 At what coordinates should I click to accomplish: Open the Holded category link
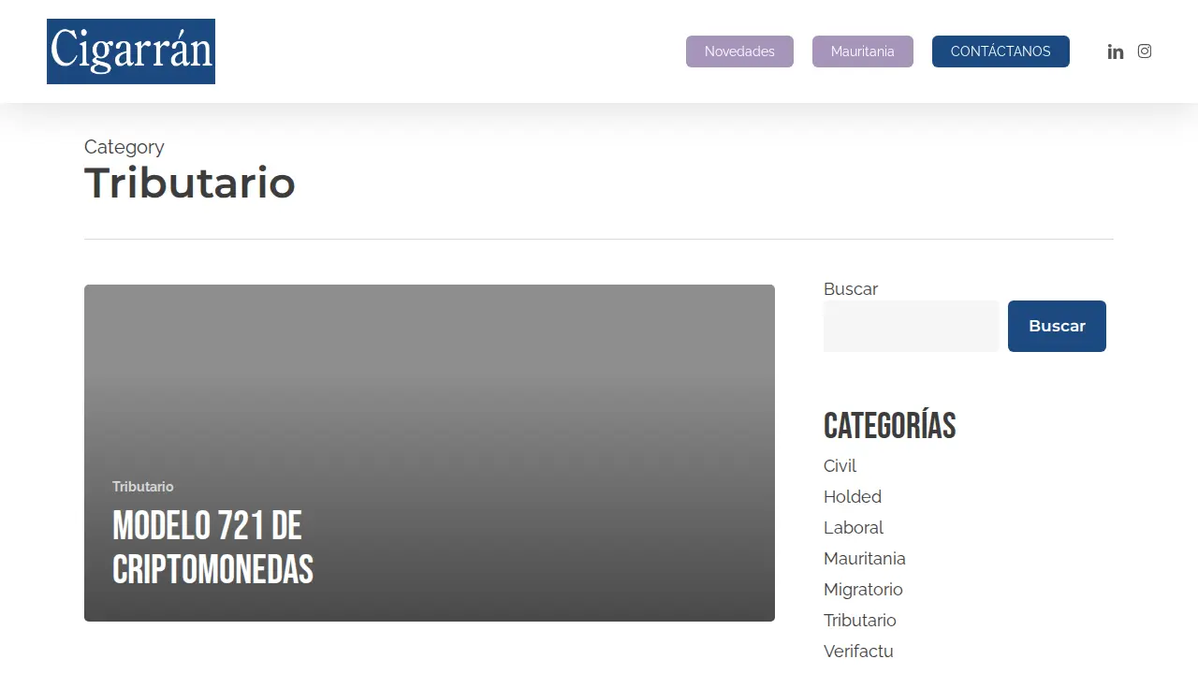click(x=853, y=497)
